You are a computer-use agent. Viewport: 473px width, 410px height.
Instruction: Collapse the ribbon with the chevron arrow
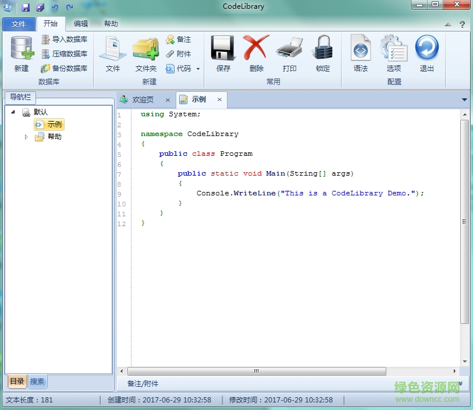[x=447, y=24]
